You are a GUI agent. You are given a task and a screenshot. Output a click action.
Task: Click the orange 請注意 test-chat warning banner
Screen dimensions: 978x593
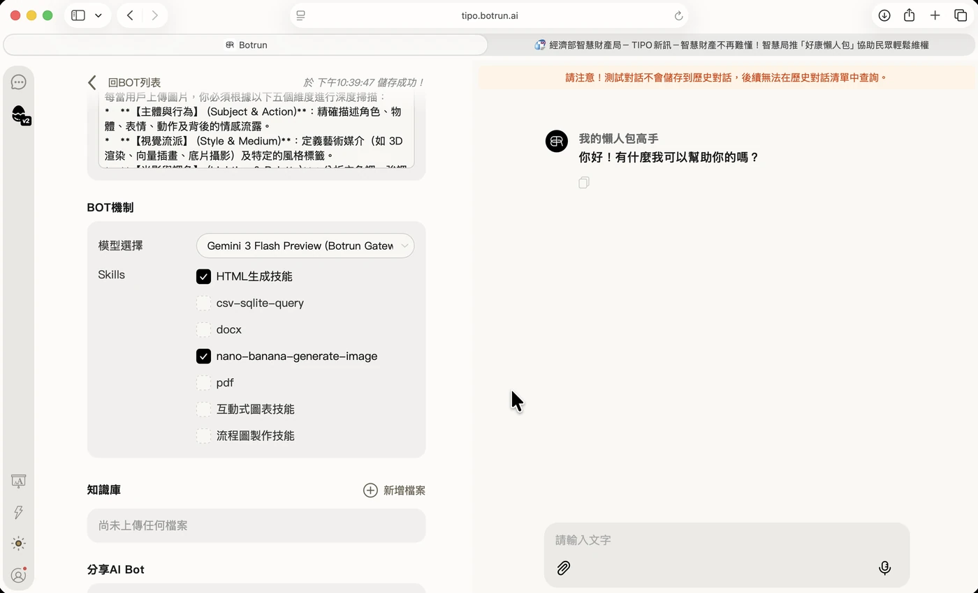(x=727, y=77)
